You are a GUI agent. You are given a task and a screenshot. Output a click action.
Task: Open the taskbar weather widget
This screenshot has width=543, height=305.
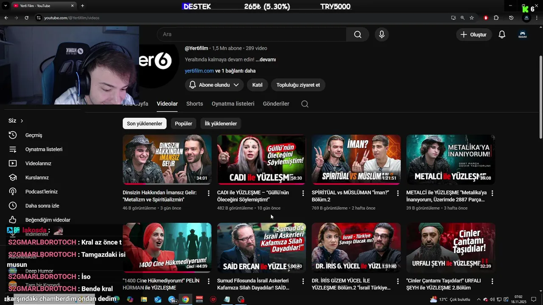point(450,299)
